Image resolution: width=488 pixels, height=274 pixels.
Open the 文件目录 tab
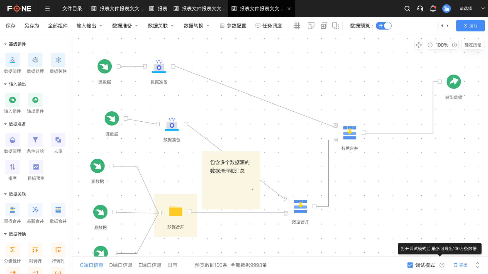tap(72, 9)
